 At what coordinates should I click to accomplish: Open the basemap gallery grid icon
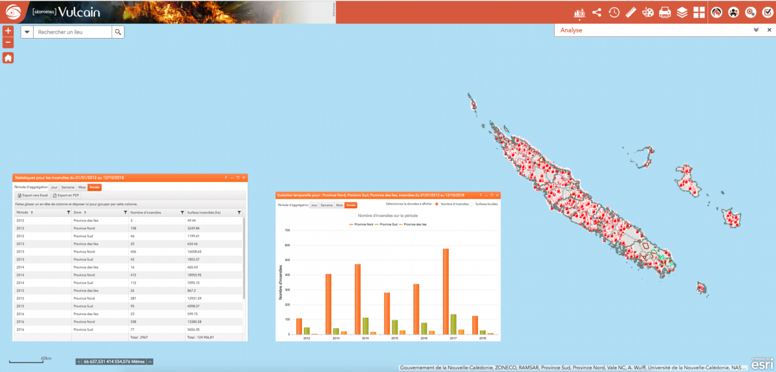(699, 12)
